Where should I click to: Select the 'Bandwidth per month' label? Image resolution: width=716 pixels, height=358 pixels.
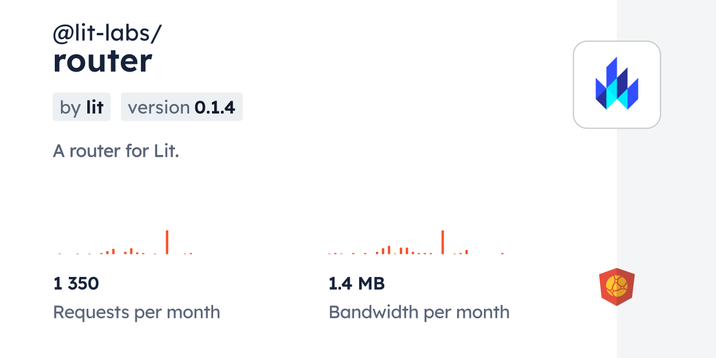419,312
